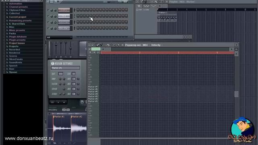This screenshot has height=145, width=258.
Task: Select Marker #4 key row
Action: click(93, 94)
